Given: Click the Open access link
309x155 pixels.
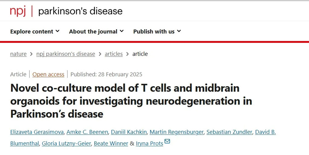Looking at the screenshot, I should coord(48,74).
